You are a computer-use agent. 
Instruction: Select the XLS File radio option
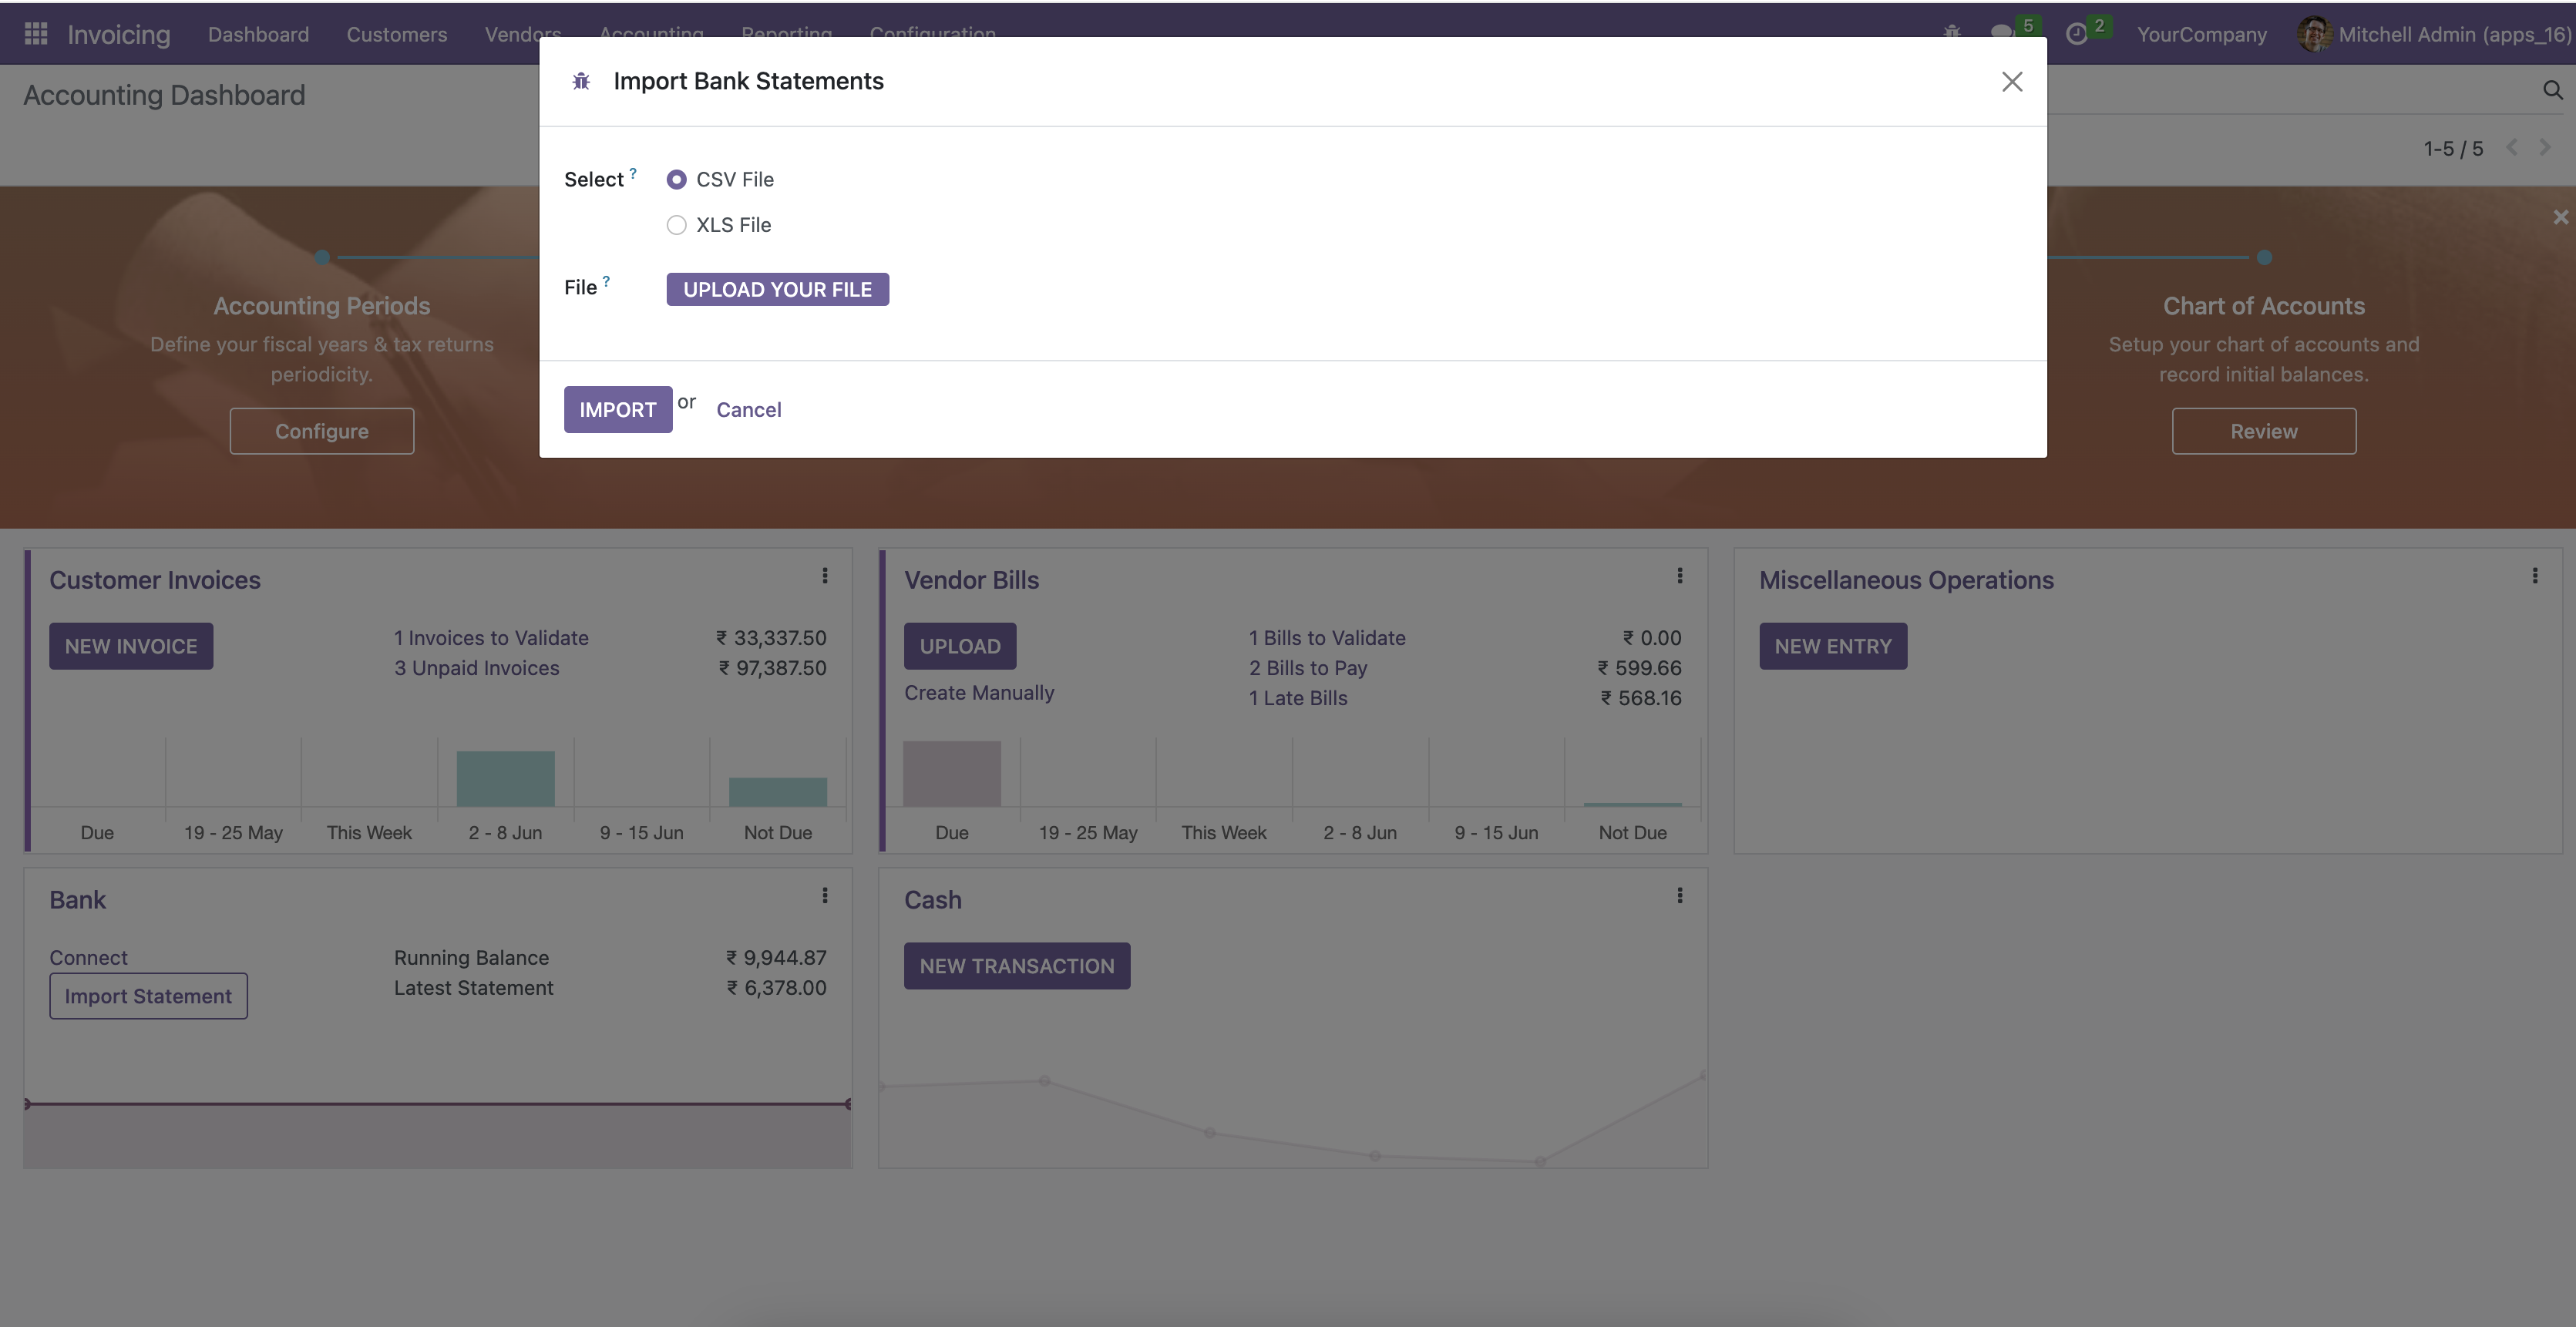(x=677, y=225)
